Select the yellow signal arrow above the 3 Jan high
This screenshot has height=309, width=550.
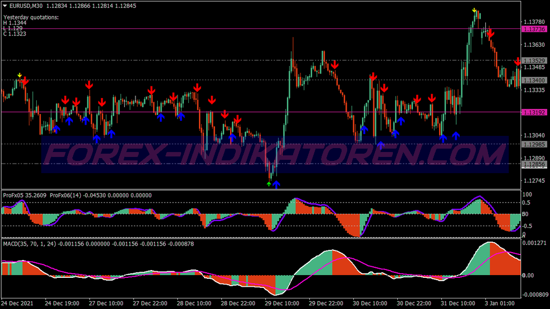click(474, 10)
